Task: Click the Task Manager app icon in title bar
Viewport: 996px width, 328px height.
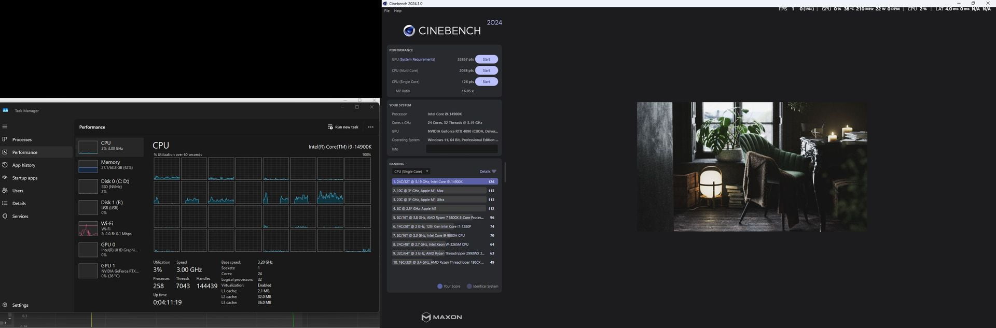Action: pyautogui.click(x=5, y=110)
